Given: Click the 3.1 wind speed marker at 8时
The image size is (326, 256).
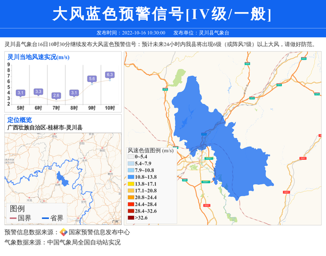Looking at the screenshot, I should tap(74, 93).
